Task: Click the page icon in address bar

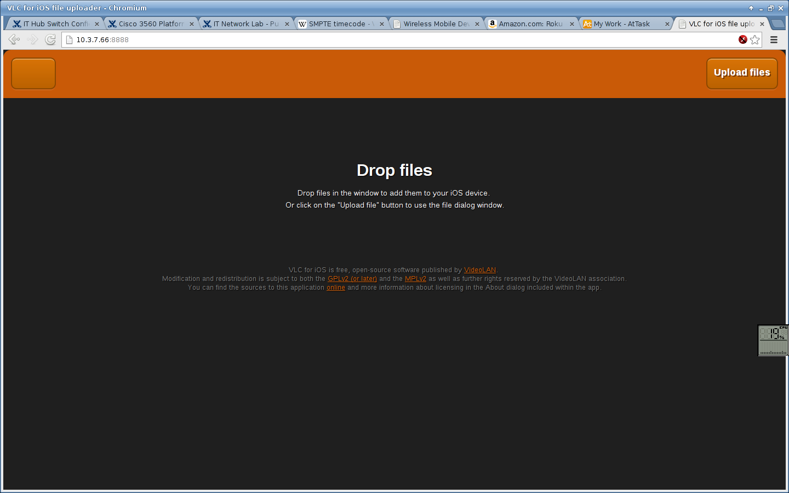Action: click(x=69, y=39)
